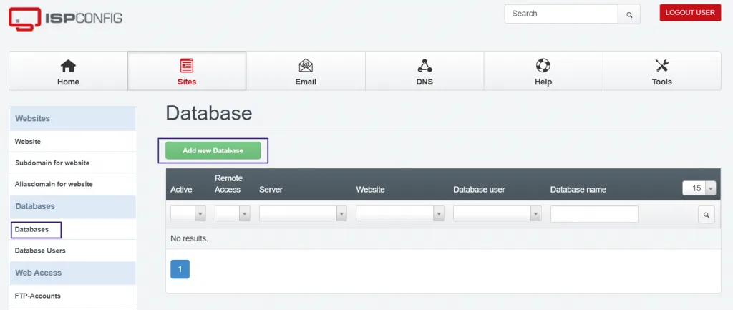
Task: Click the Database page heading
Action: [x=209, y=114]
